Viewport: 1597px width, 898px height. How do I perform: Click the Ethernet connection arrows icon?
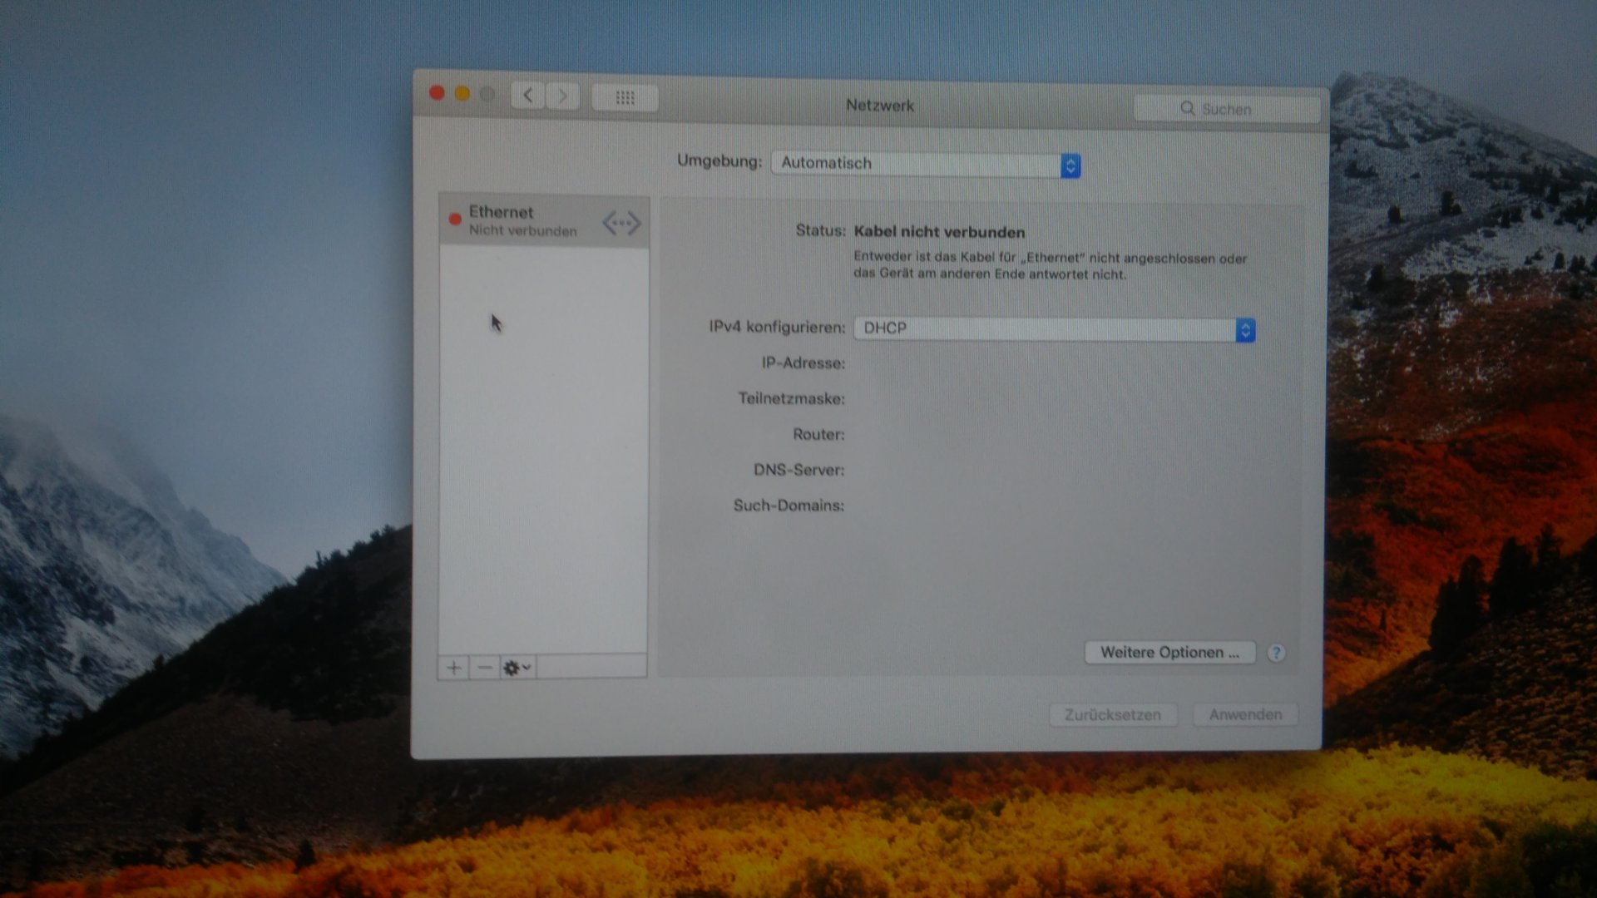pos(621,223)
